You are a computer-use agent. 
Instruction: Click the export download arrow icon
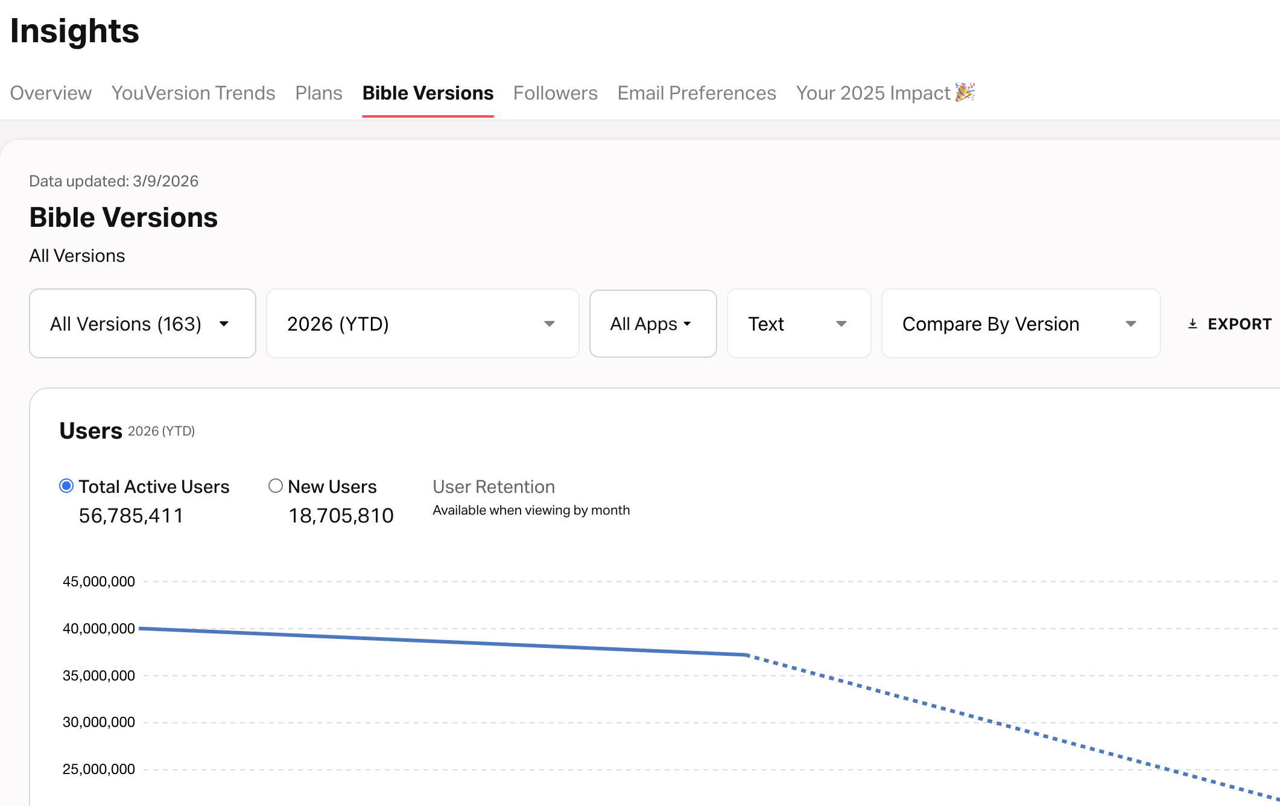(x=1193, y=324)
